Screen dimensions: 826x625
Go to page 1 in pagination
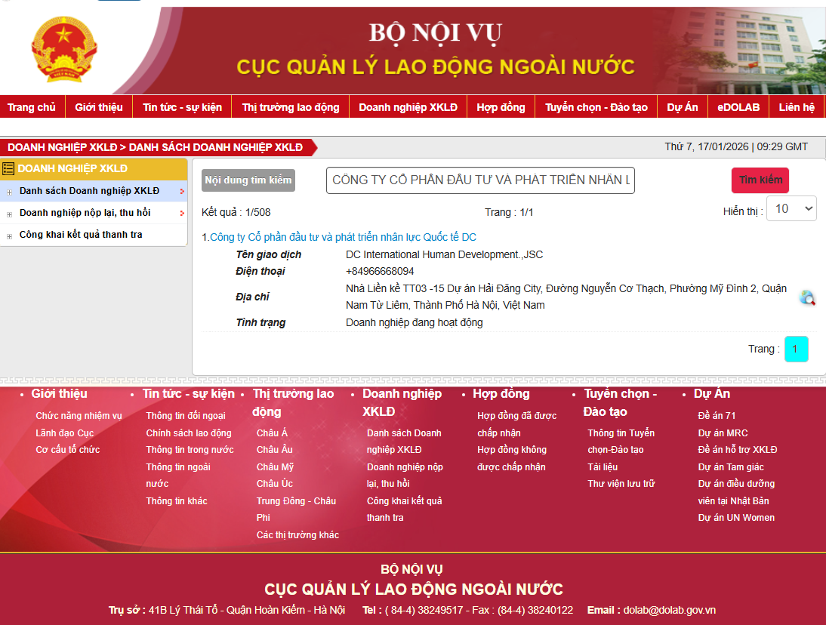pos(796,349)
